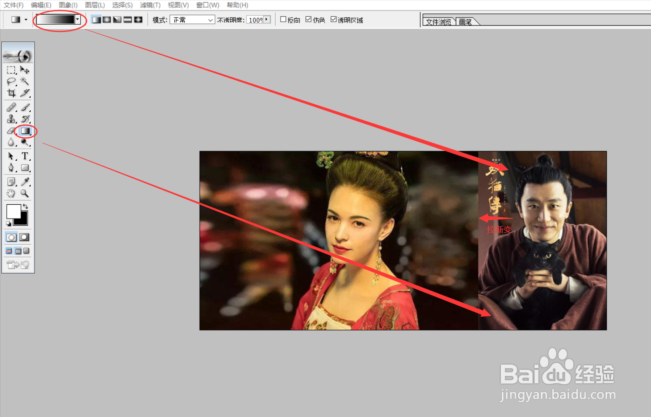Toggle the 透明区域 (Transparency) checkbox

point(333,19)
